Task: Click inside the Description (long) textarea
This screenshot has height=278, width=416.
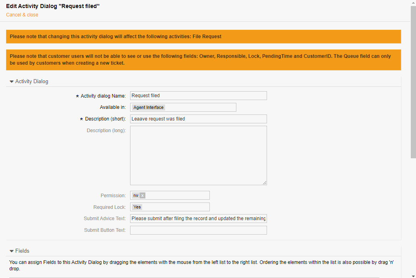Action: click(198, 155)
